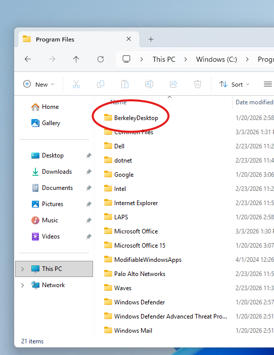The height and width of the screenshot is (355, 274).
Task: Click the Share icon in toolbar
Action: click(x=173, y=84)
